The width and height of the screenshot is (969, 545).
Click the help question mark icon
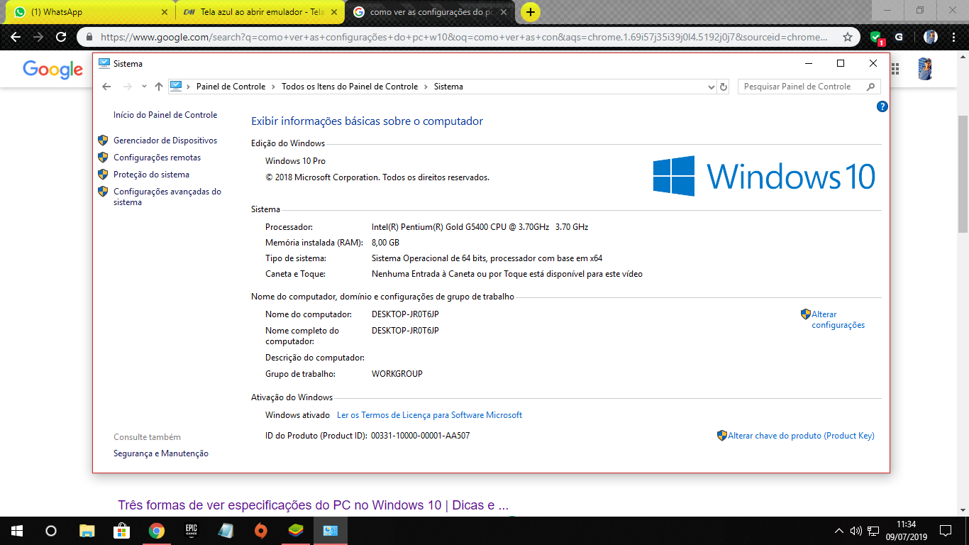coord(882,106)
